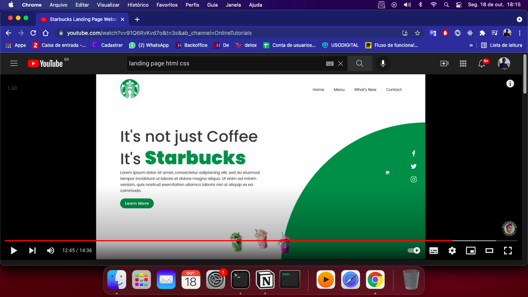
Task: Enter full screen mode
Action: (508, 250)
